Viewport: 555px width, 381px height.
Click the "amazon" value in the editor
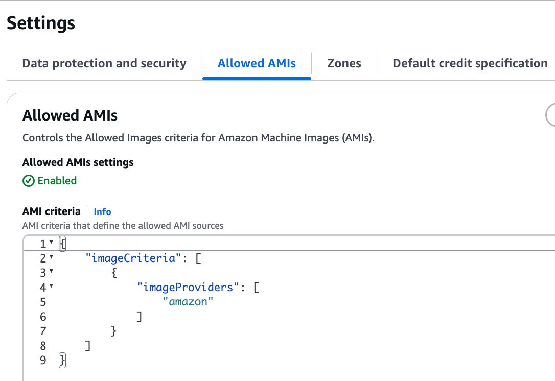pos(188,302)
